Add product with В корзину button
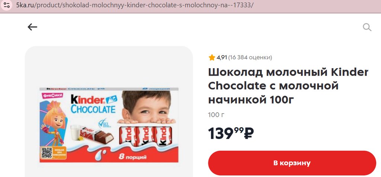The height and width of the screenshot is (177, 381). [x=292, y=163]
